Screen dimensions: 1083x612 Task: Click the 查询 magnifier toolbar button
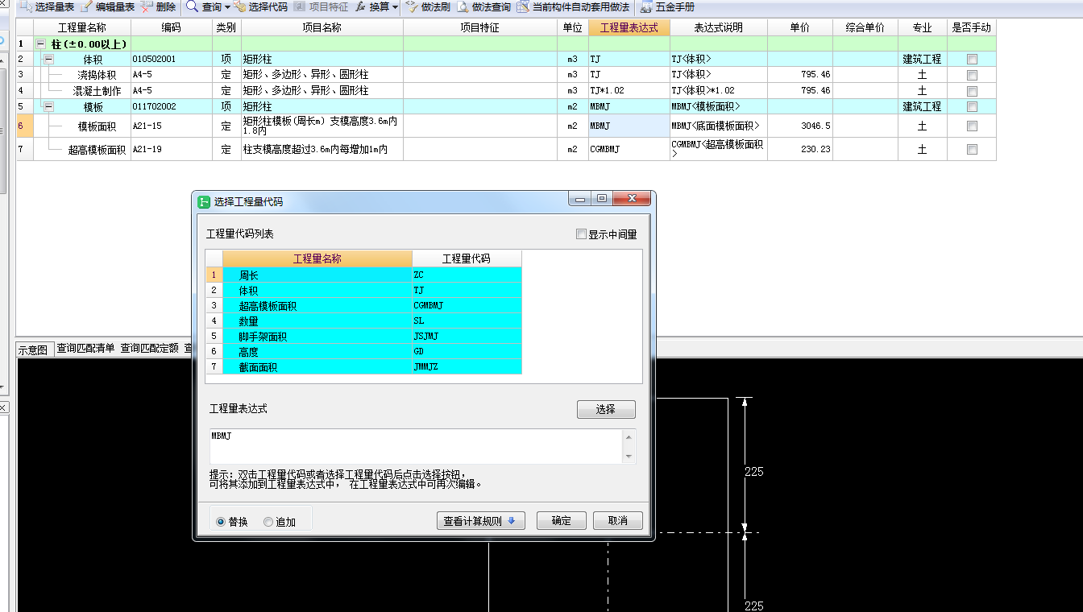[204, 7]
